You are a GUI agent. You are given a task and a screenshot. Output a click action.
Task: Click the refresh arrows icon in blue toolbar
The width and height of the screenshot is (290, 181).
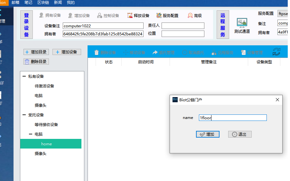coord(276,52)
